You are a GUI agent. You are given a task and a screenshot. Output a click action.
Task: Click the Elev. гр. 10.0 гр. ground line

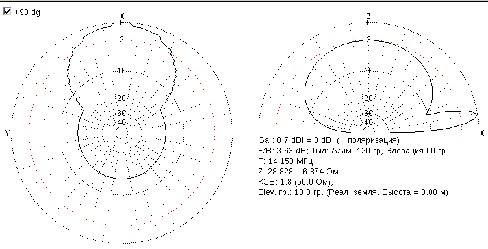(x=353, y=192)
